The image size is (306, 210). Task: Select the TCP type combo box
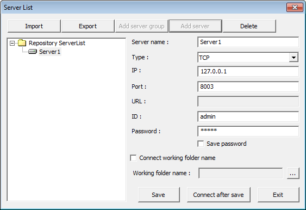pyautogui.click(x=248, y=58)
